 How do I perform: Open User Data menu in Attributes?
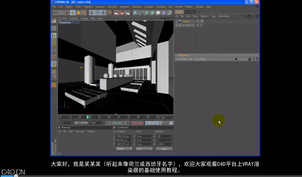click(x=200, y=59)
